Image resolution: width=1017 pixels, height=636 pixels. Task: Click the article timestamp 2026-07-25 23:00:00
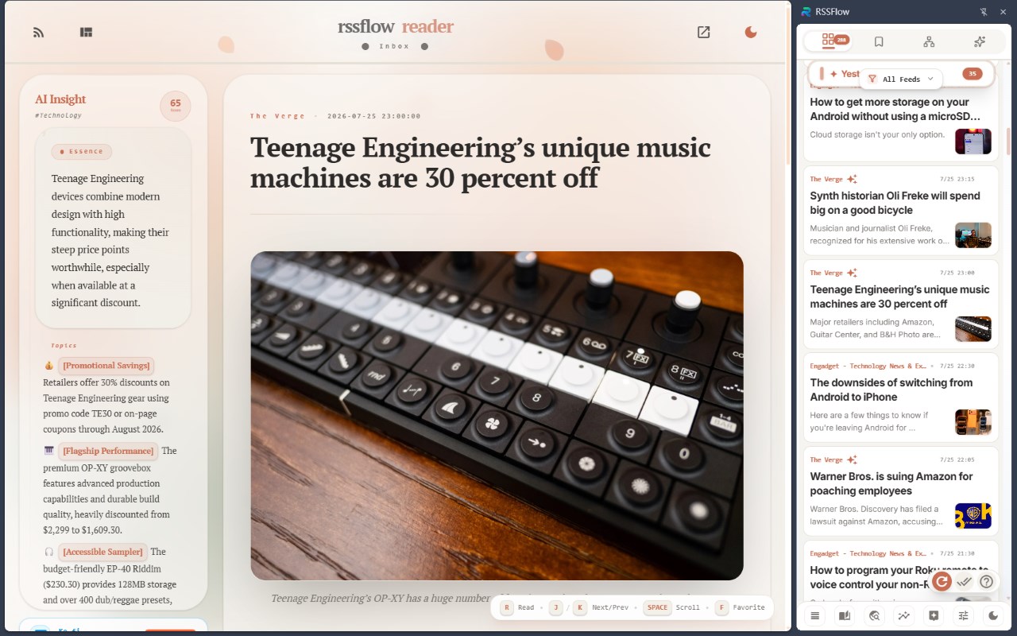(373, 116)
